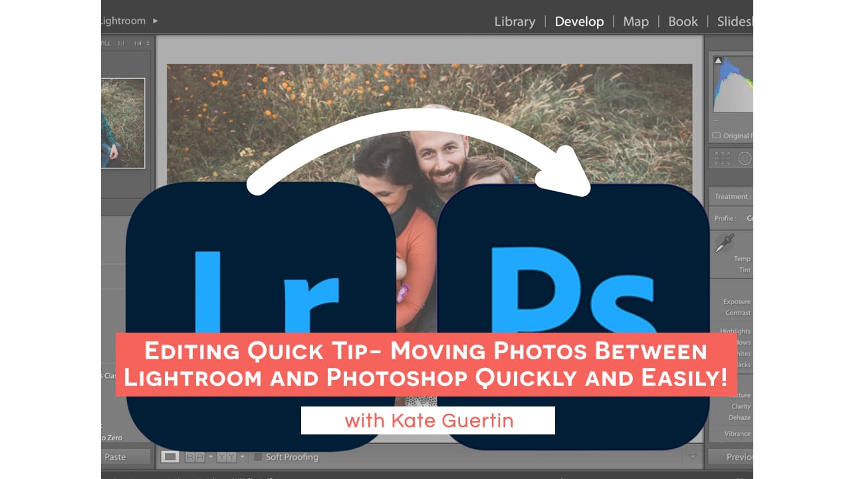This screenshot has width=851, height=479.
Task: Click the Vibrance label
Action: tap(737, 434)
